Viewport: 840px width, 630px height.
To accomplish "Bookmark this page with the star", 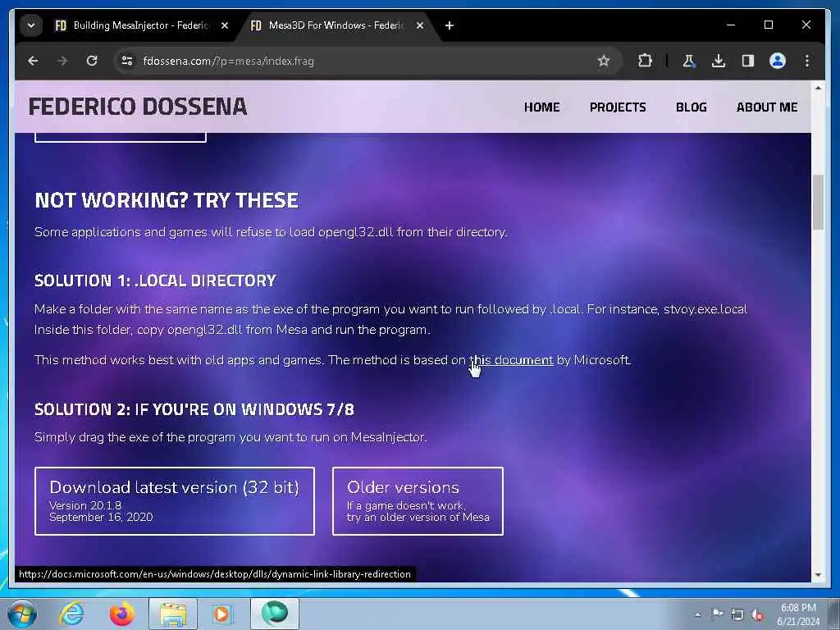I will pyautogui.click(x=604, y=61).
